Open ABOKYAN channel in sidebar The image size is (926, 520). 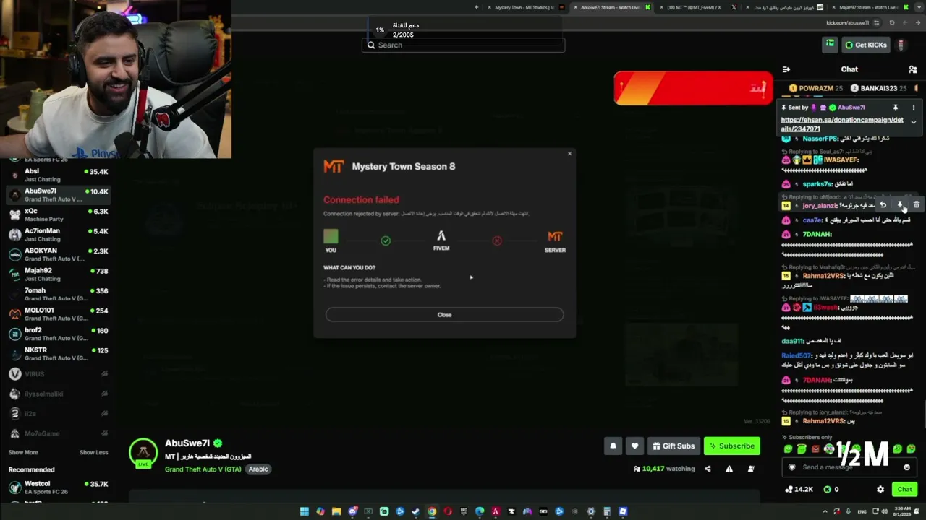coord(58,254)
